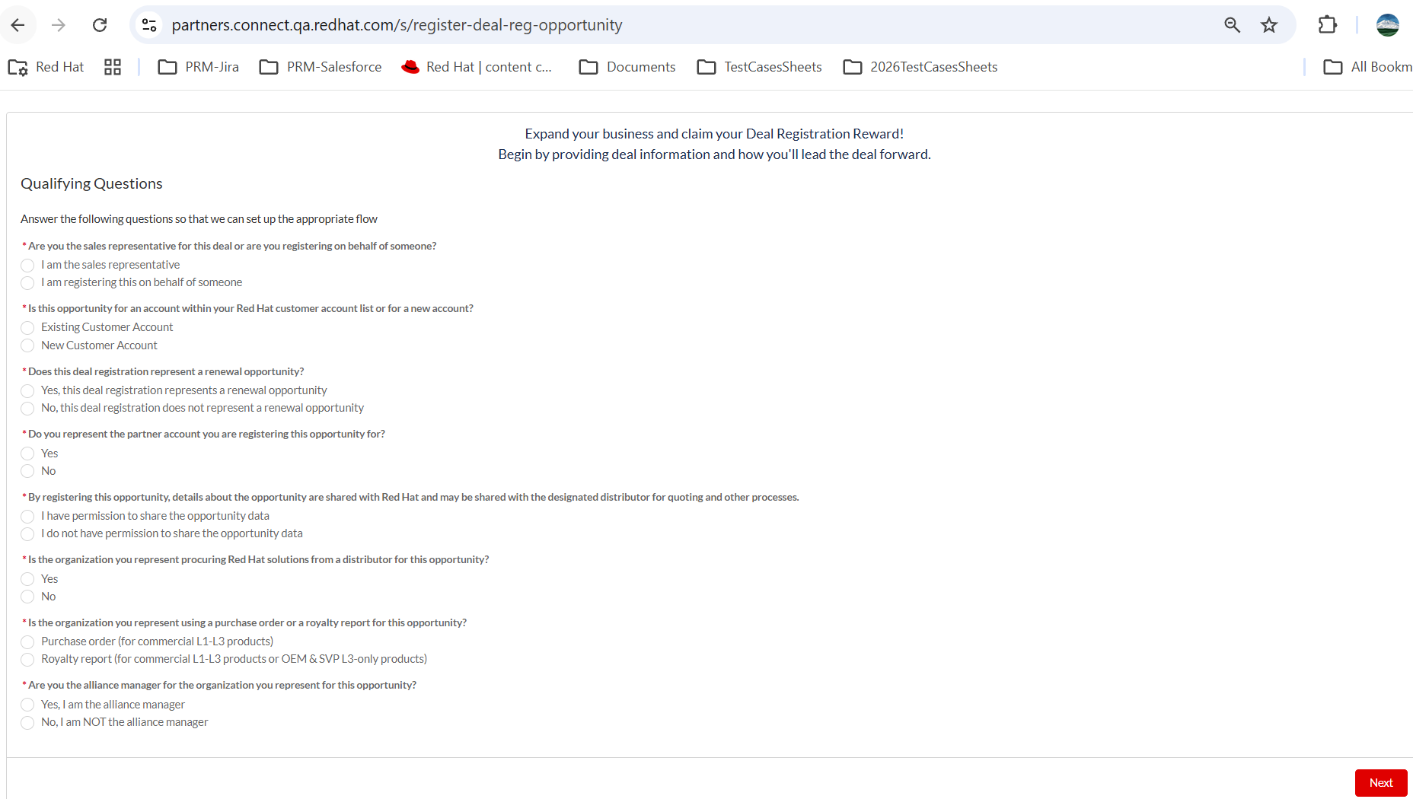
Task: Click the customer account list question label
Action: click(x=250, y=308)
